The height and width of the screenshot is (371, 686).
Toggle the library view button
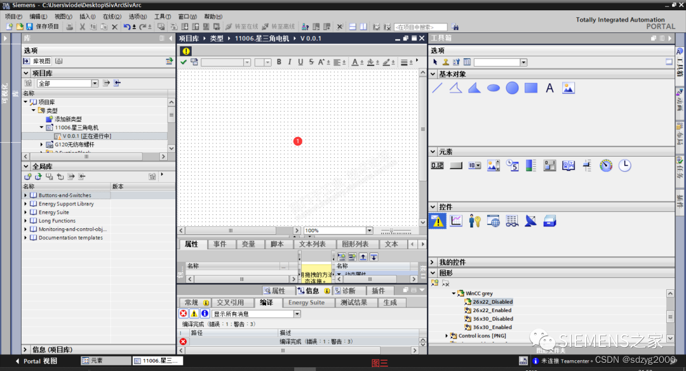pyautogui.click(x=37, y=61)
